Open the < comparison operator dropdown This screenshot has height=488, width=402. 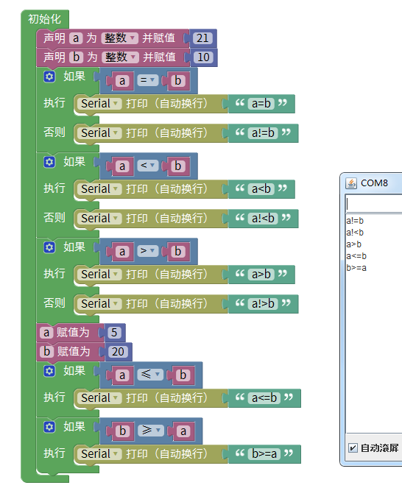click(x=148, y=166)
